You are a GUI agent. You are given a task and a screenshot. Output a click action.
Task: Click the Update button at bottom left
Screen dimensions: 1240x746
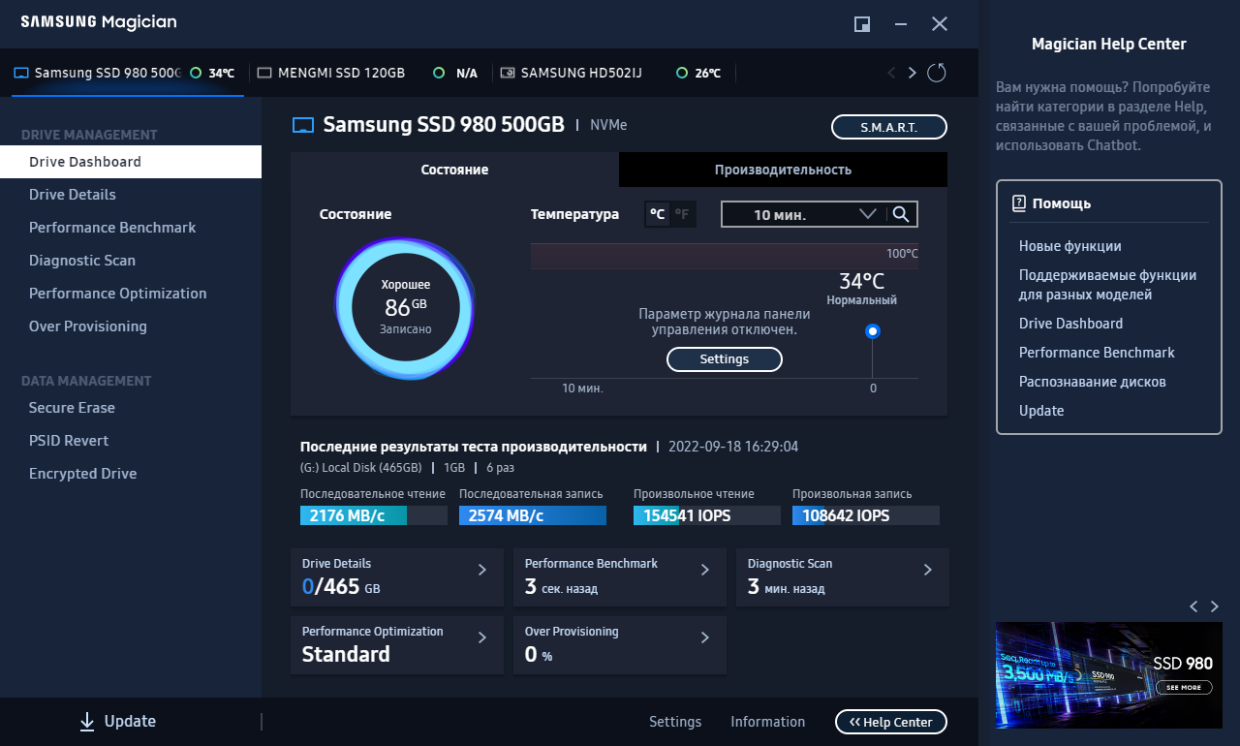click(x=117, y=722)
